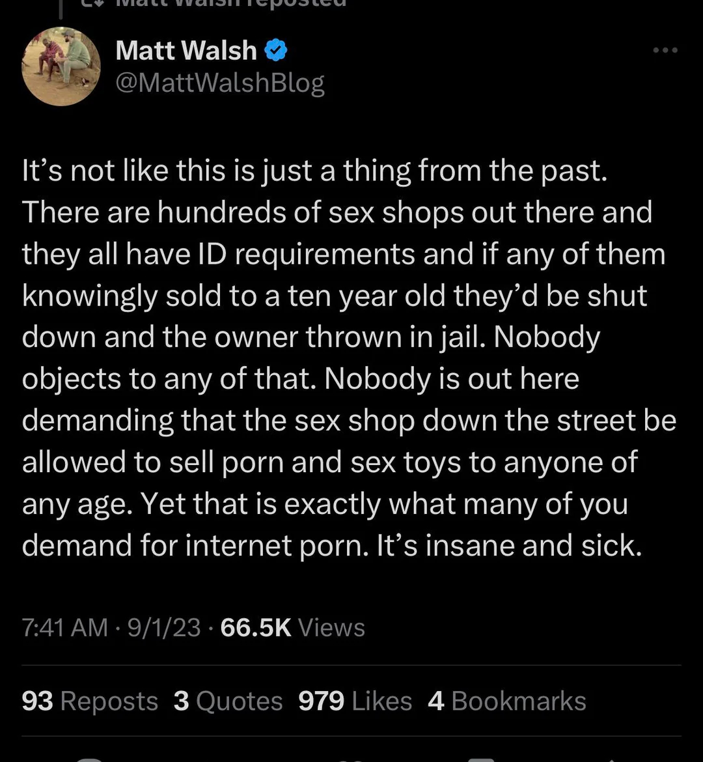This screenshot has width=703, height=762.
Task: Tap the reply icon below the stats
Action: [x=90, y=759]
